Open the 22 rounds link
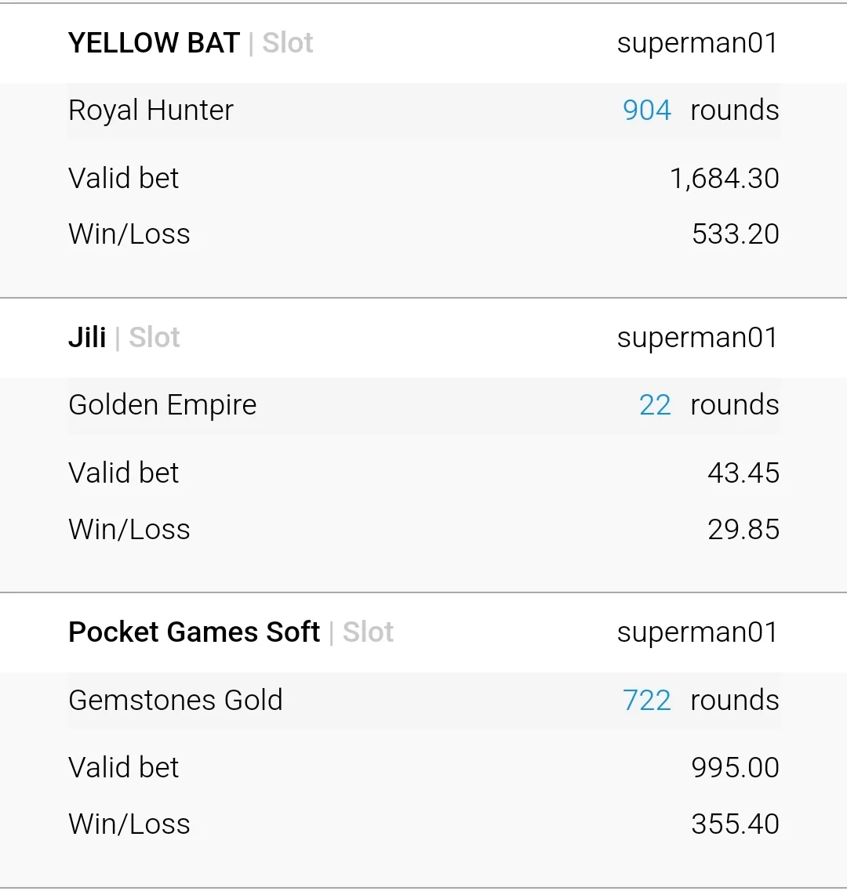The width and height of the screenshot is (847, 891). [x=655, y=405]
